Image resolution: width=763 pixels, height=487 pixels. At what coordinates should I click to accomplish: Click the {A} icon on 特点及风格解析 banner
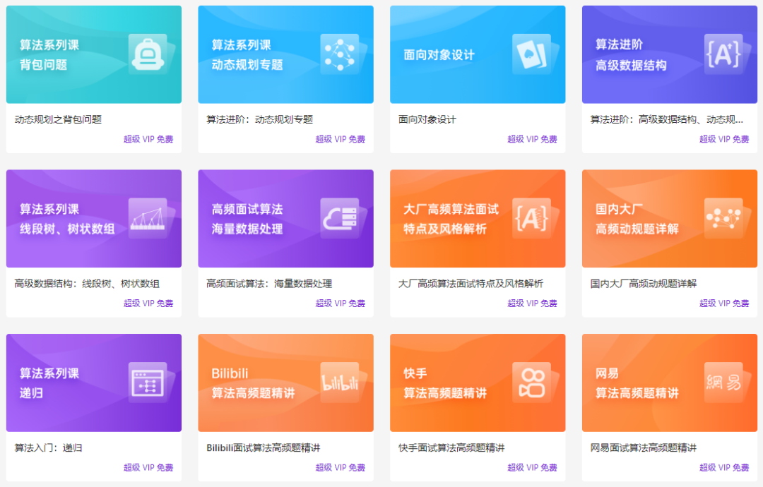(x=532, y=218)
